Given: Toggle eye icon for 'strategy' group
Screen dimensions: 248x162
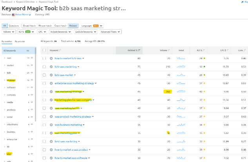Looking at the screenshot, I should pos(32,80).
